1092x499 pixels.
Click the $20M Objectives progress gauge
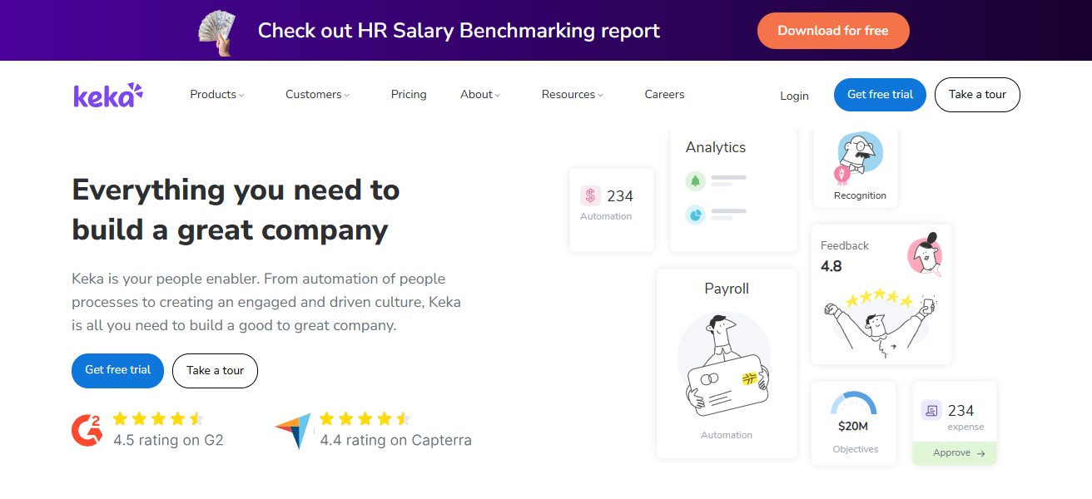(853, 405)
